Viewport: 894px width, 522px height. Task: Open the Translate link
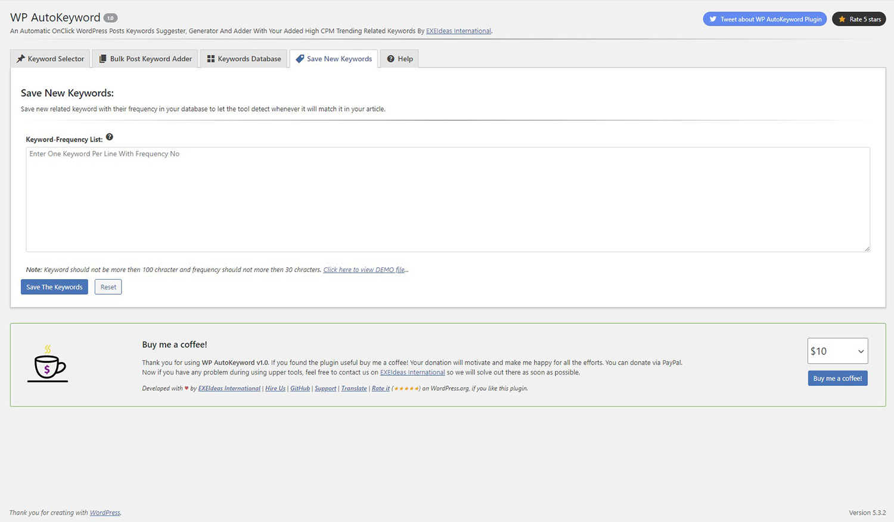click(x=354, y=388)
